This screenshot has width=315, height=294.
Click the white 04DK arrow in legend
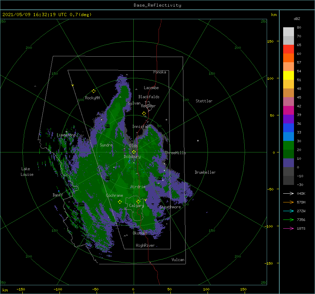point(288,193)
